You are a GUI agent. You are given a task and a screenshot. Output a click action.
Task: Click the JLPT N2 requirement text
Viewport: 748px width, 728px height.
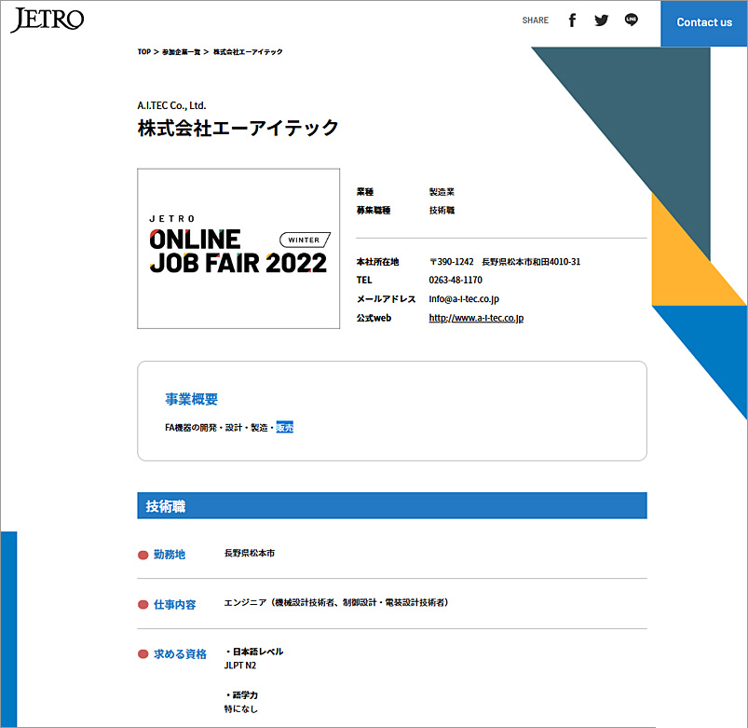240,666
